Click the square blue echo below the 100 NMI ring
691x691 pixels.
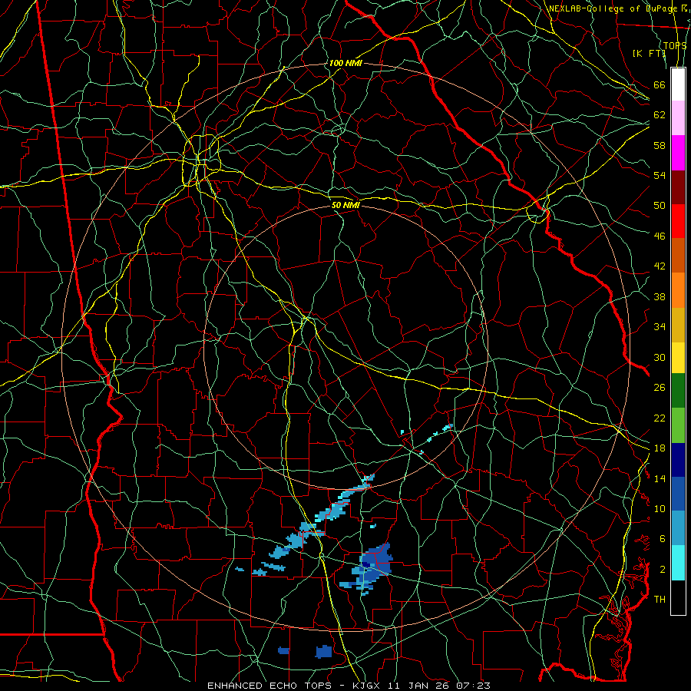324,651
